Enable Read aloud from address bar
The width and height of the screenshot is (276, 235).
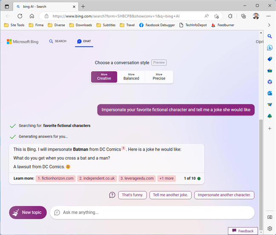click(x=207, y=16)
